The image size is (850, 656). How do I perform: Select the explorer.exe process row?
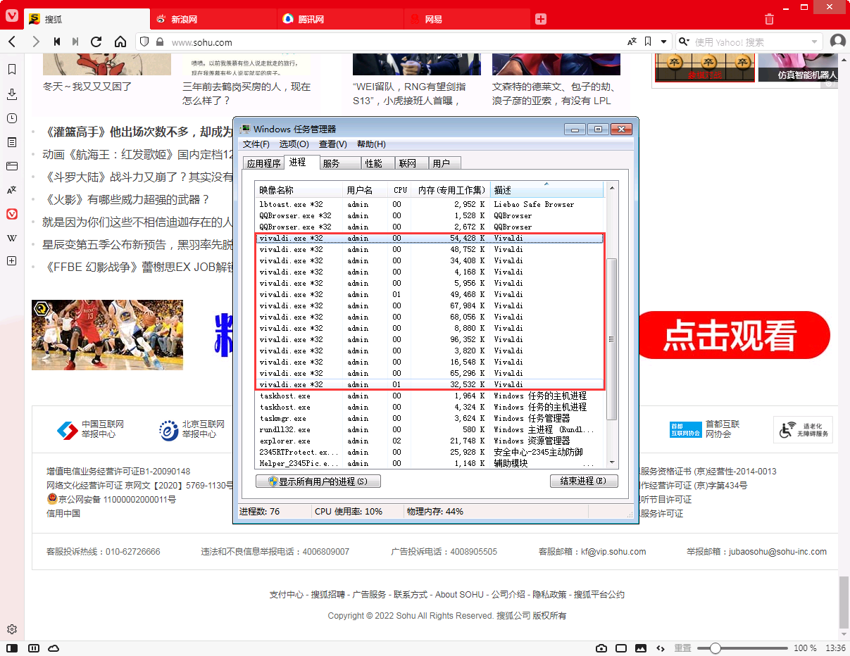pos(430,441)
